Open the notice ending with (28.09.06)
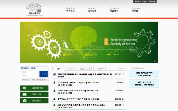The image size is (178, 111). coord(78,99)
